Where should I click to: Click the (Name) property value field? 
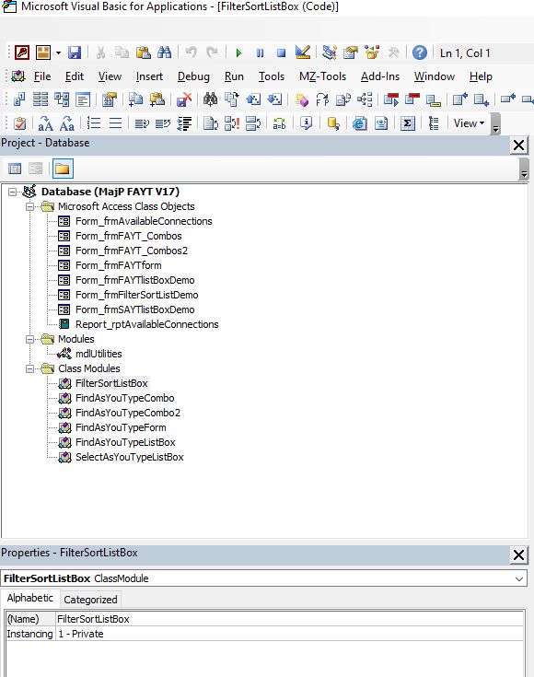[290, 619]
